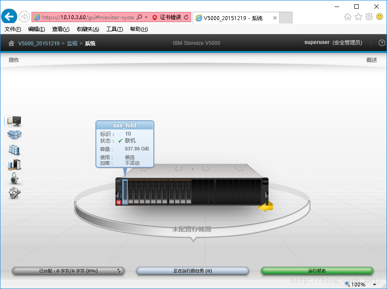This screenshot has width=387, height=289.
Task: Open Favorites star icon
Action: click(358, 17)
